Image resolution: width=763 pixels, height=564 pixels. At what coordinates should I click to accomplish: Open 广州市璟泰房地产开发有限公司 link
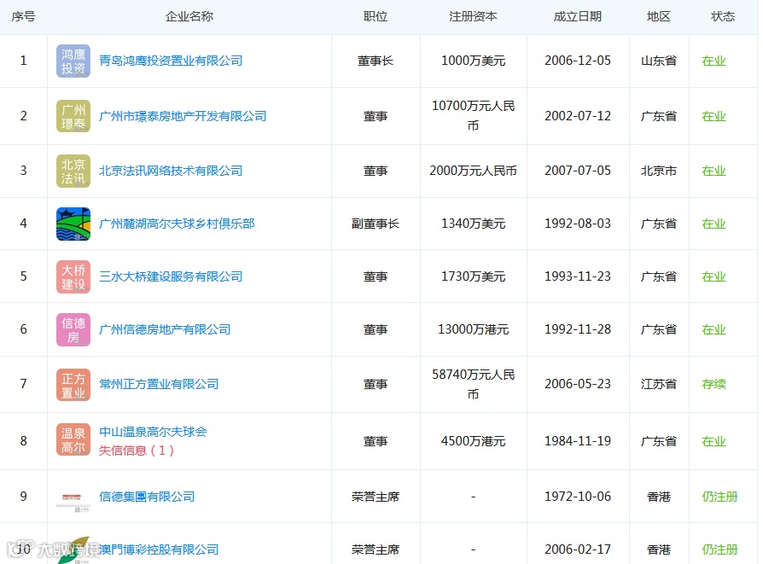click(x=183, y=116)
